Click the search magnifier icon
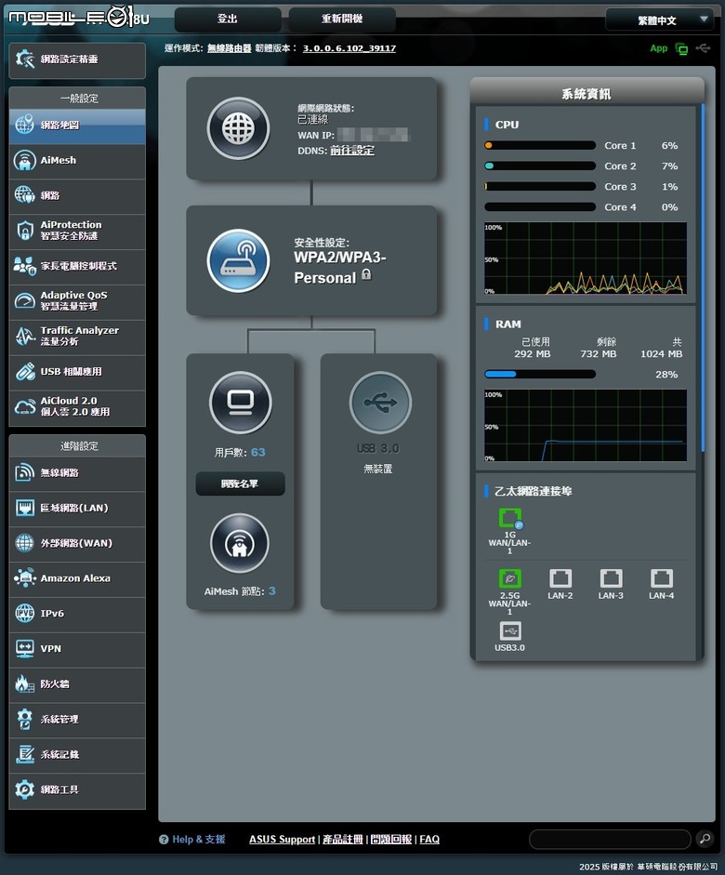The width and height of the screenshot is (725, 875). [x=705, y=838]
